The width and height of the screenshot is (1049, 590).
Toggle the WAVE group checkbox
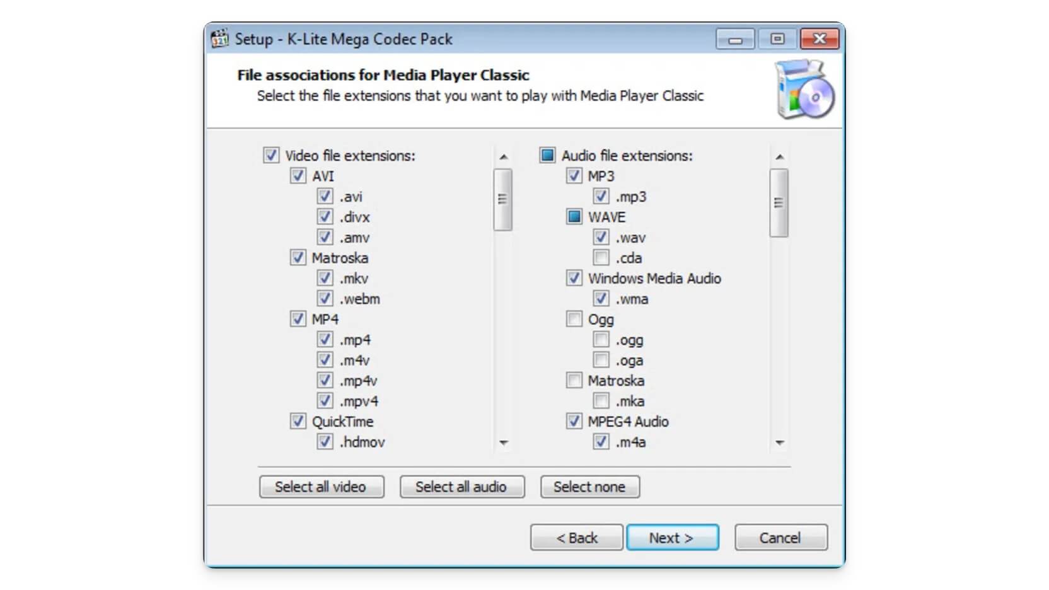click(x=574, y=217)
